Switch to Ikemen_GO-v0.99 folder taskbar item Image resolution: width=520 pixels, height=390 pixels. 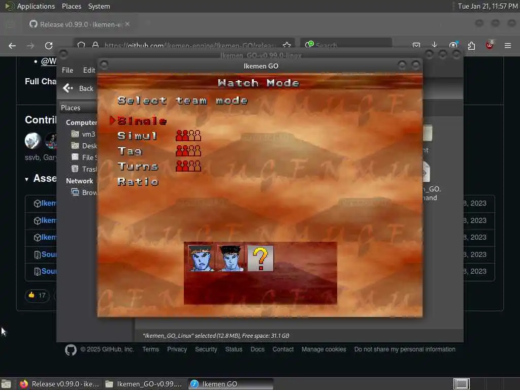point(144,384)
